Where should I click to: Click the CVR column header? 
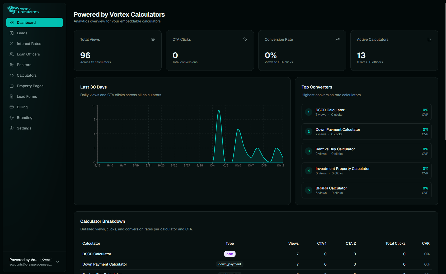point(426,243)
